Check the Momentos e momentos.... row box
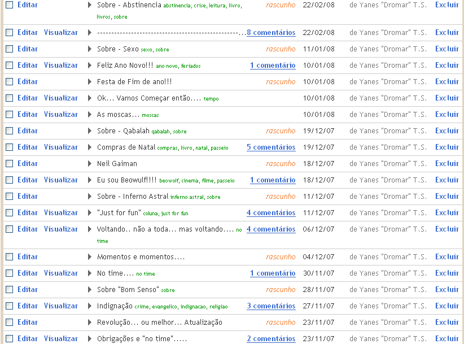 coord(10,256)
